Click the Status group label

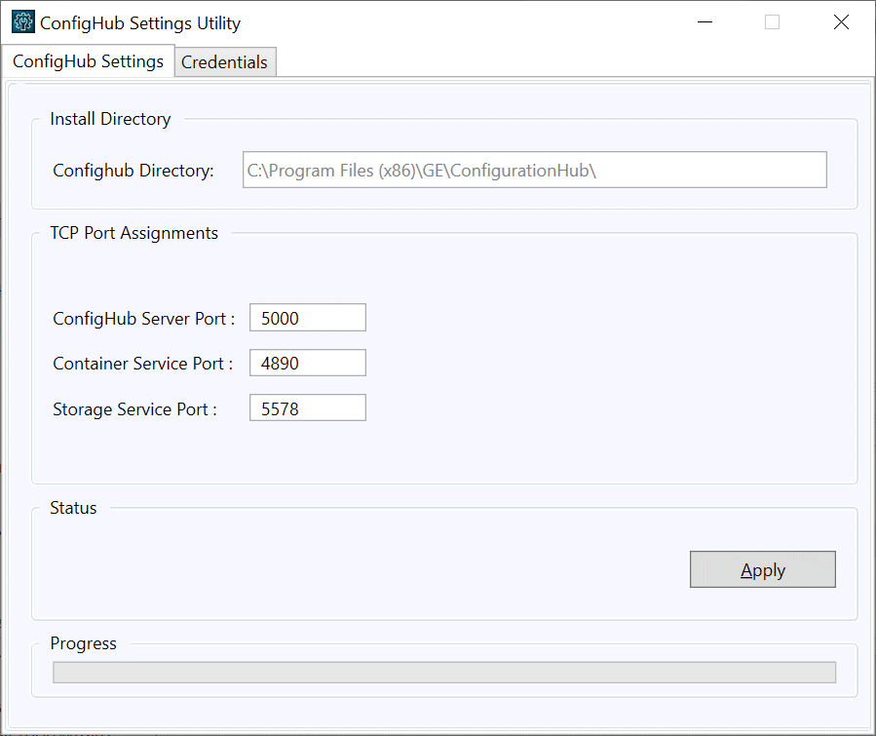pos(73,508)
